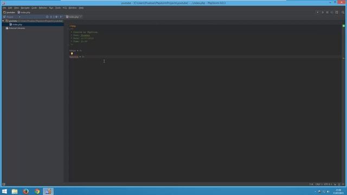Click the volume tray icon
This screenshot has height=195, width=347.
pos(328,191)
